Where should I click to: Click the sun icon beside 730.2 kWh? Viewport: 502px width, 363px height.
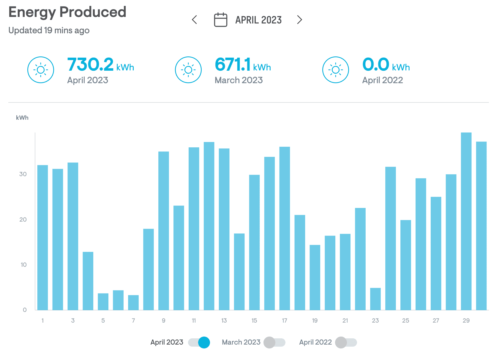point(41,70)
